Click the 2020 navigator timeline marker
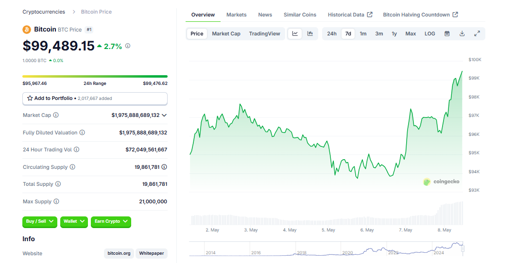514x263 pixels. click(x=347, y=252)
